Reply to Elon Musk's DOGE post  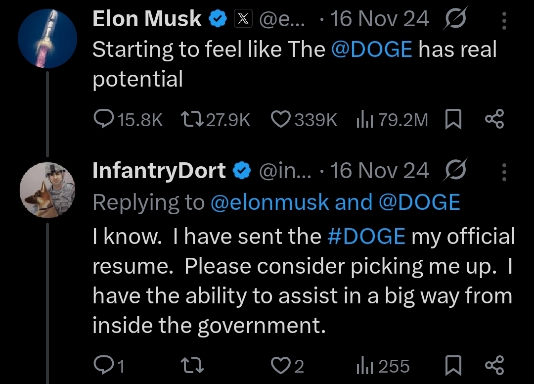click(x=103, y=119)
